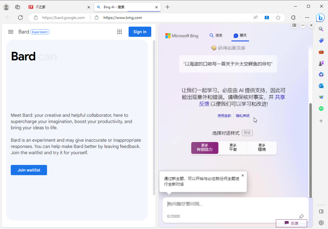
Task: Open sidebar settings gear
Action: click(x=321, y=223)
